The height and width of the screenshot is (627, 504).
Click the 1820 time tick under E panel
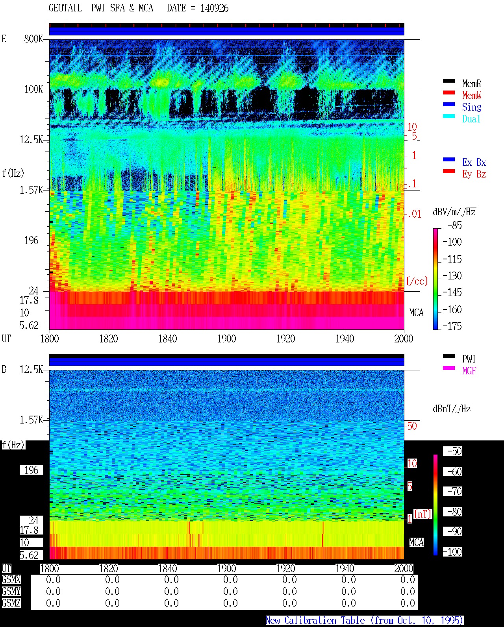point(108,338)
